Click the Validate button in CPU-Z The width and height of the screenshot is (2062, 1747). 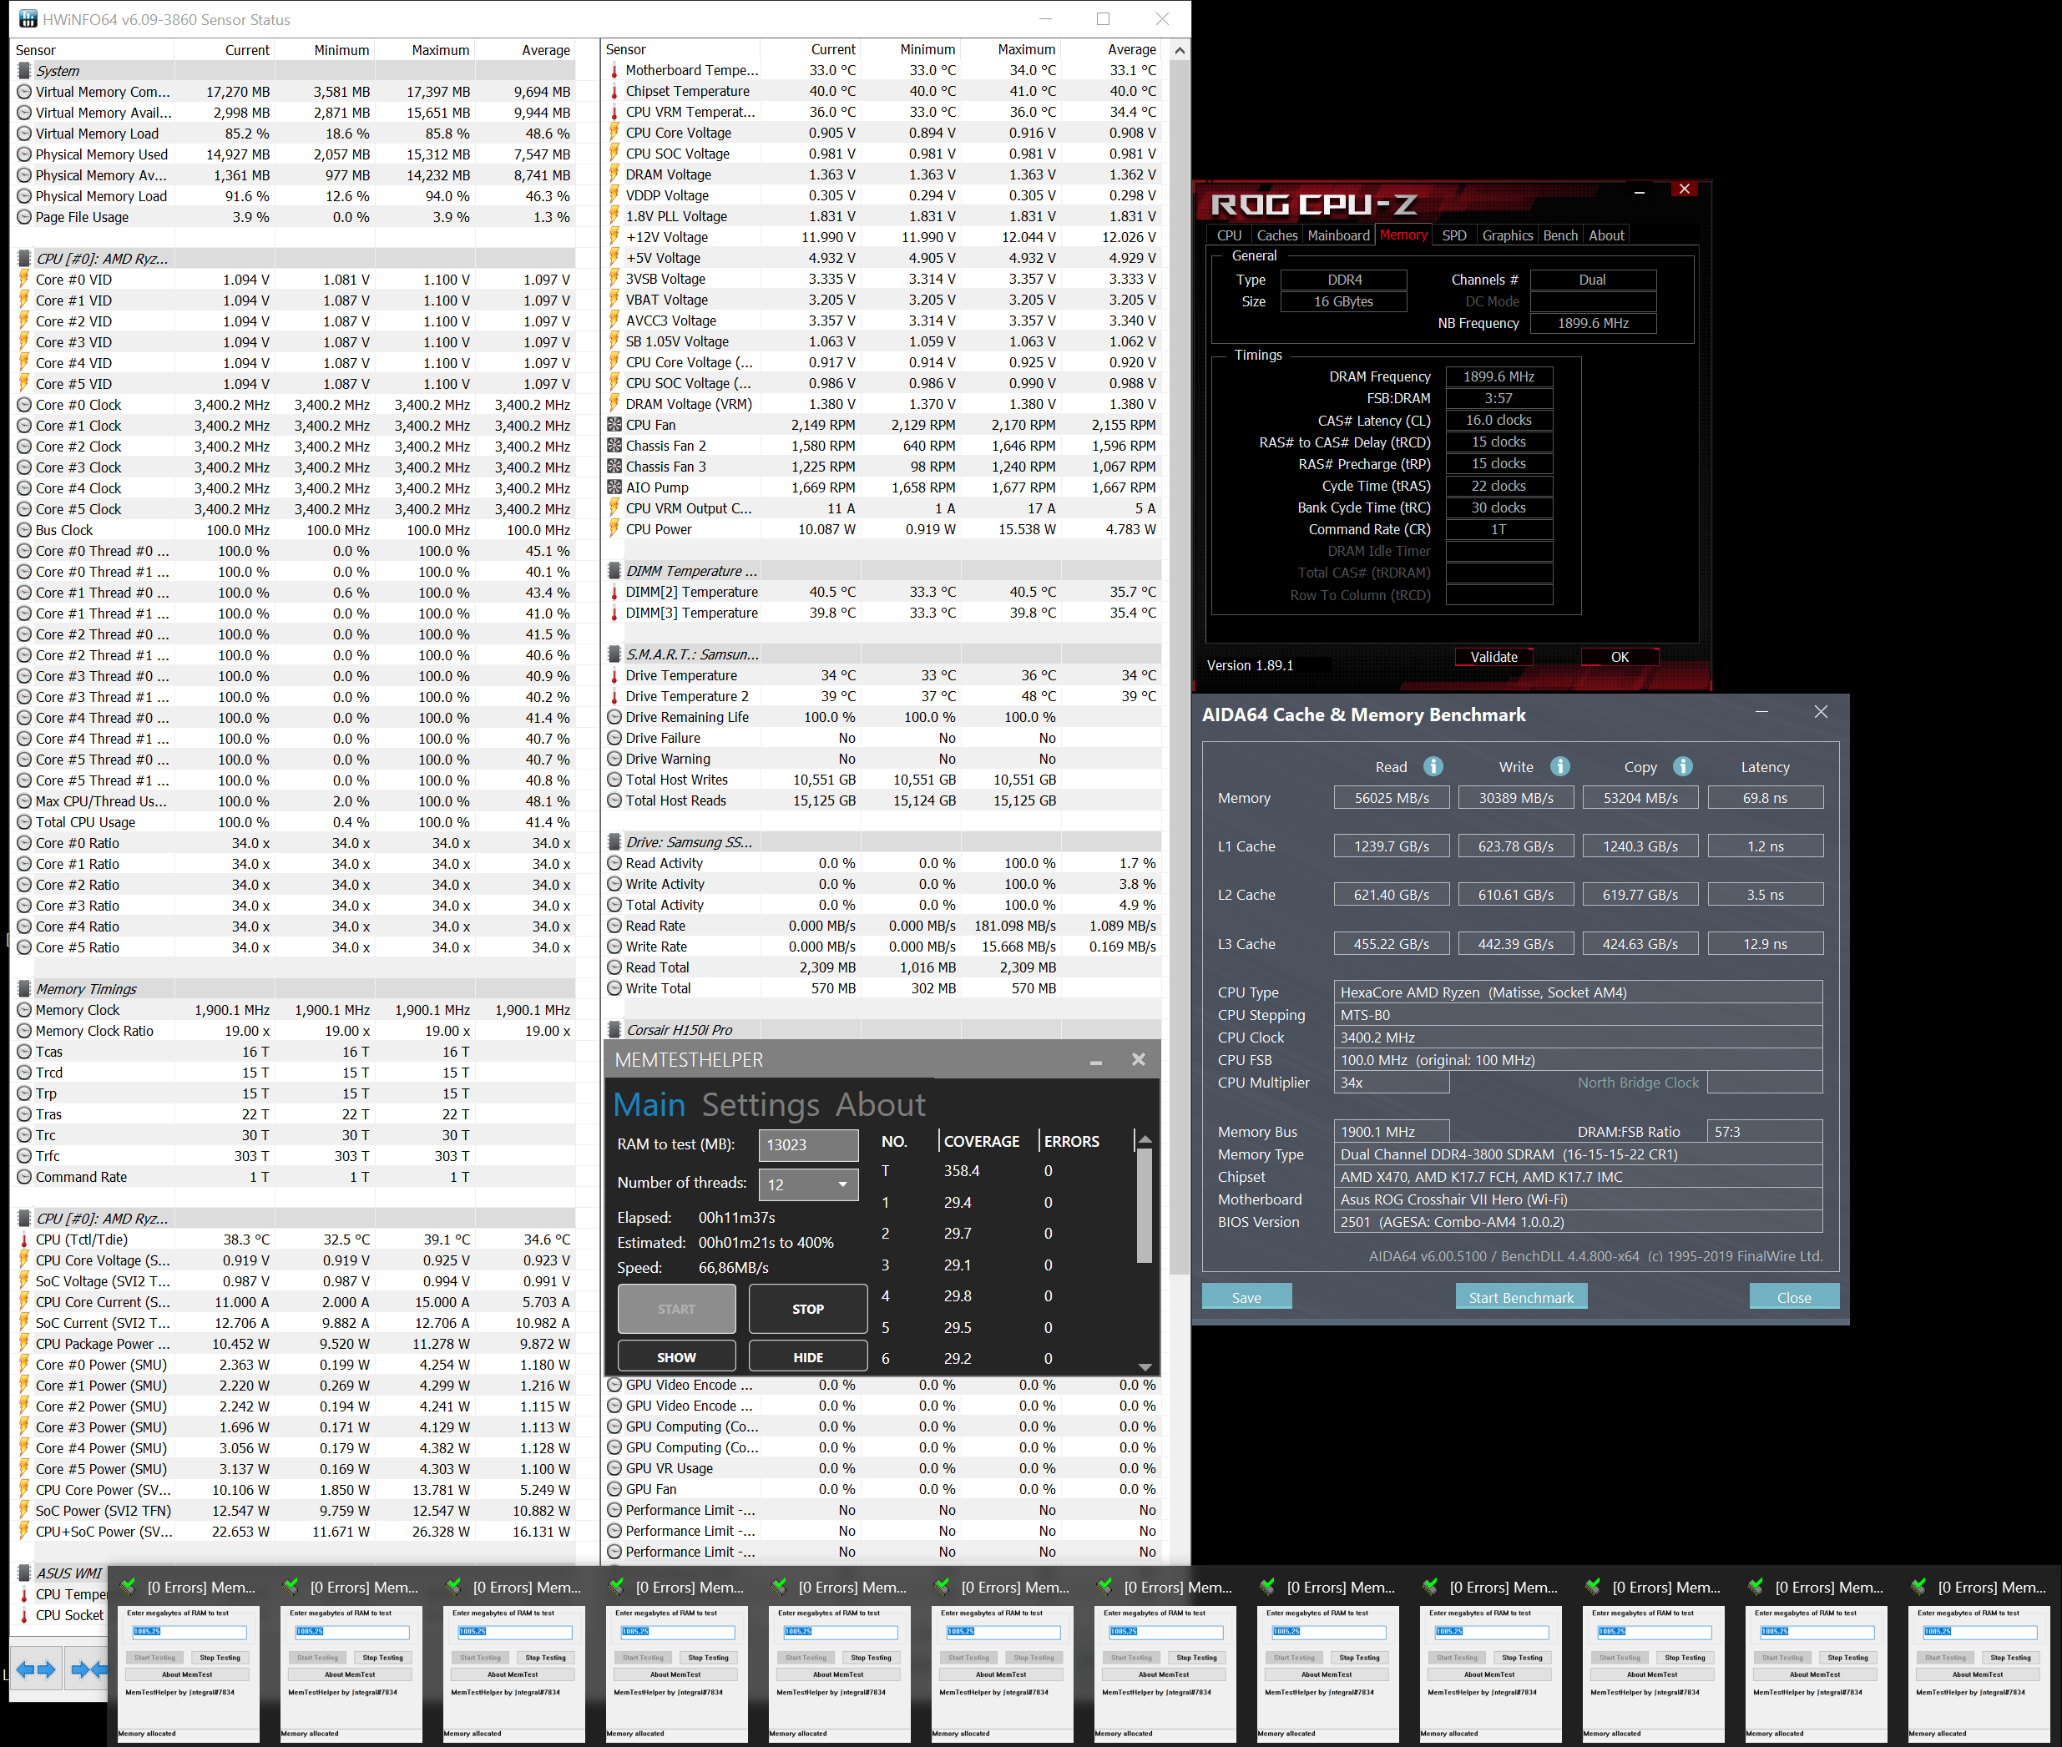[1493, 657]
